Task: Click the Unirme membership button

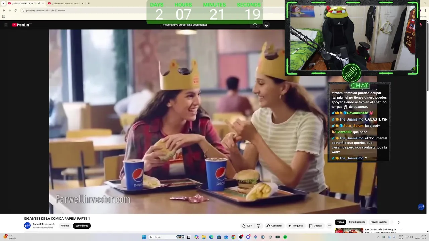Action: click(65, 226)
